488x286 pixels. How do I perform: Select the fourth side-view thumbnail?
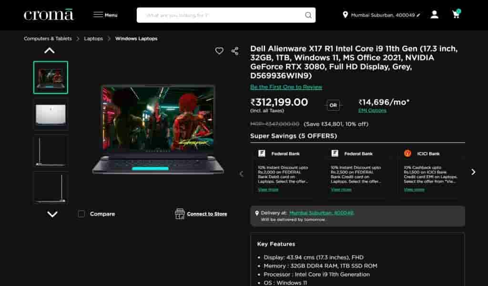pos(51,188)
